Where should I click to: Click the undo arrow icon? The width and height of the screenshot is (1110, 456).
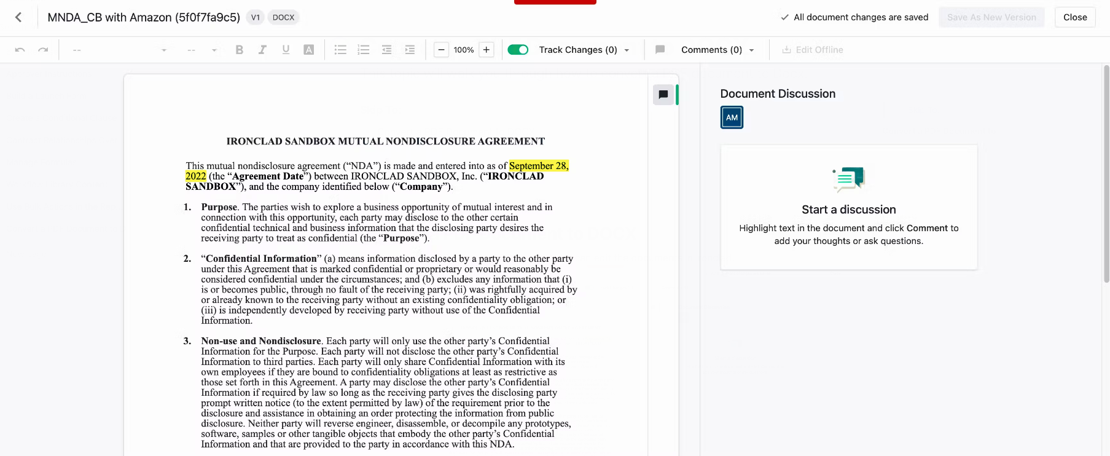coord(20,50)
